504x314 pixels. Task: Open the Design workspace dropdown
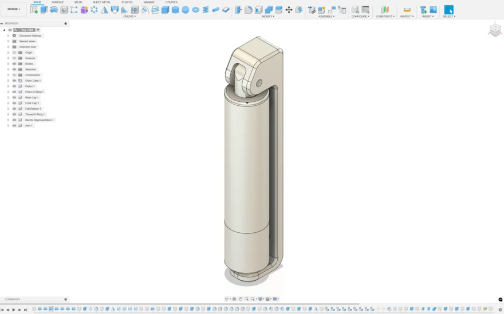click(x=14, y=9)
